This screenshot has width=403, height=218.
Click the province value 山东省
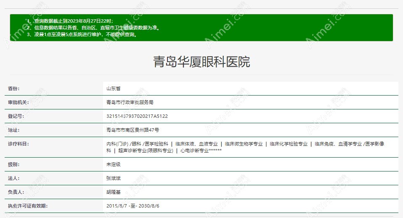click(113, 88)
